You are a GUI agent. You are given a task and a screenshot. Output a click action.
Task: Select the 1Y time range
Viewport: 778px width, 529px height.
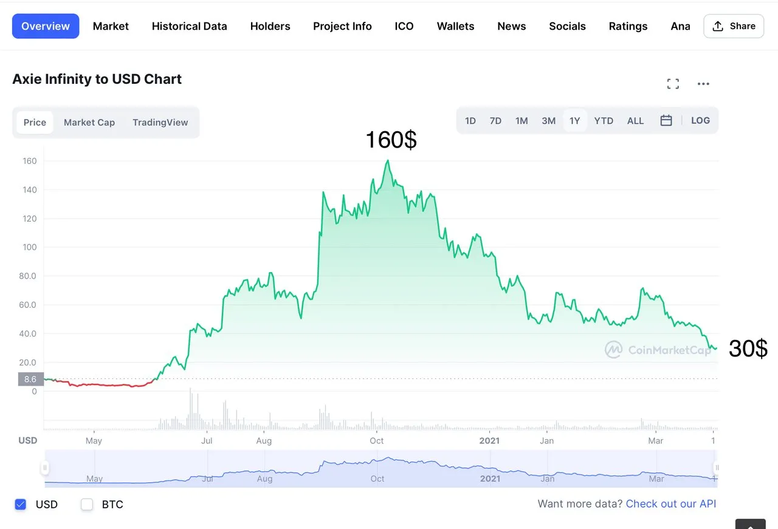tap(574, 121)
